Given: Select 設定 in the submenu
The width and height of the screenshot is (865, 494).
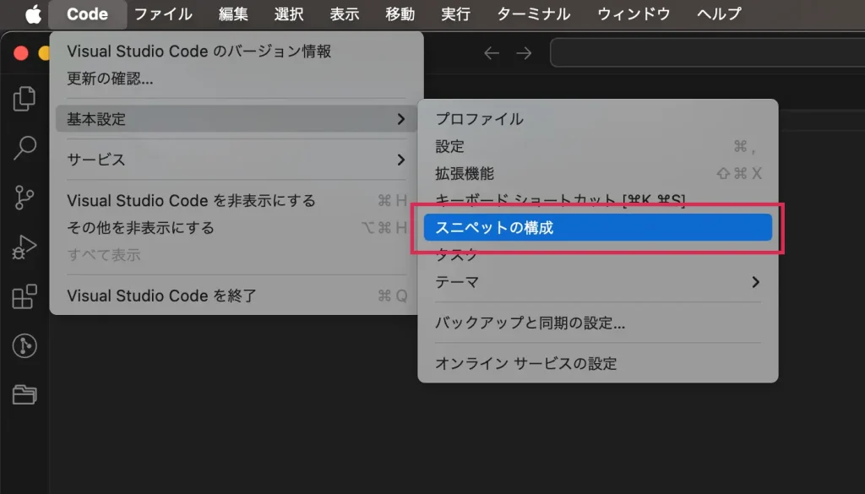Looking at the screenshot, I should coord(598,146).
